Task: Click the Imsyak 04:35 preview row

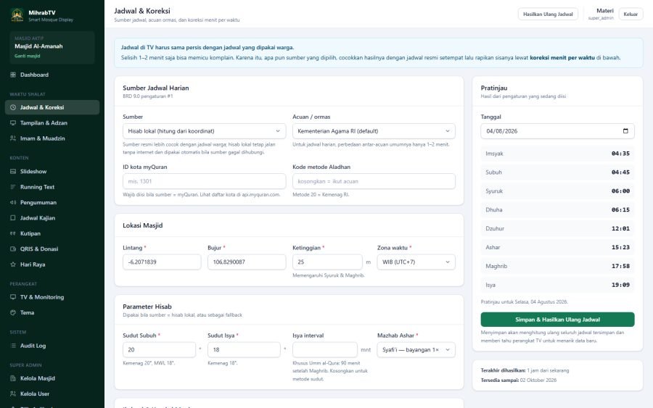Action: click(557, 154)
